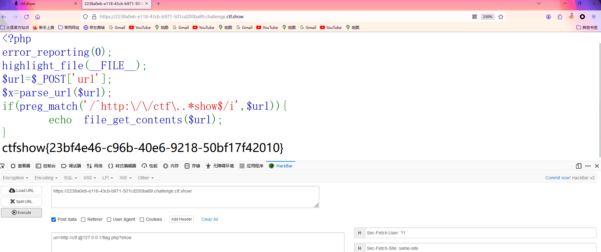Expand the Encryption dropdown
The image size is (601, 252).
point(15,178)
